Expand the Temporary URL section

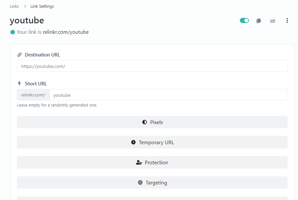point(152,142)
